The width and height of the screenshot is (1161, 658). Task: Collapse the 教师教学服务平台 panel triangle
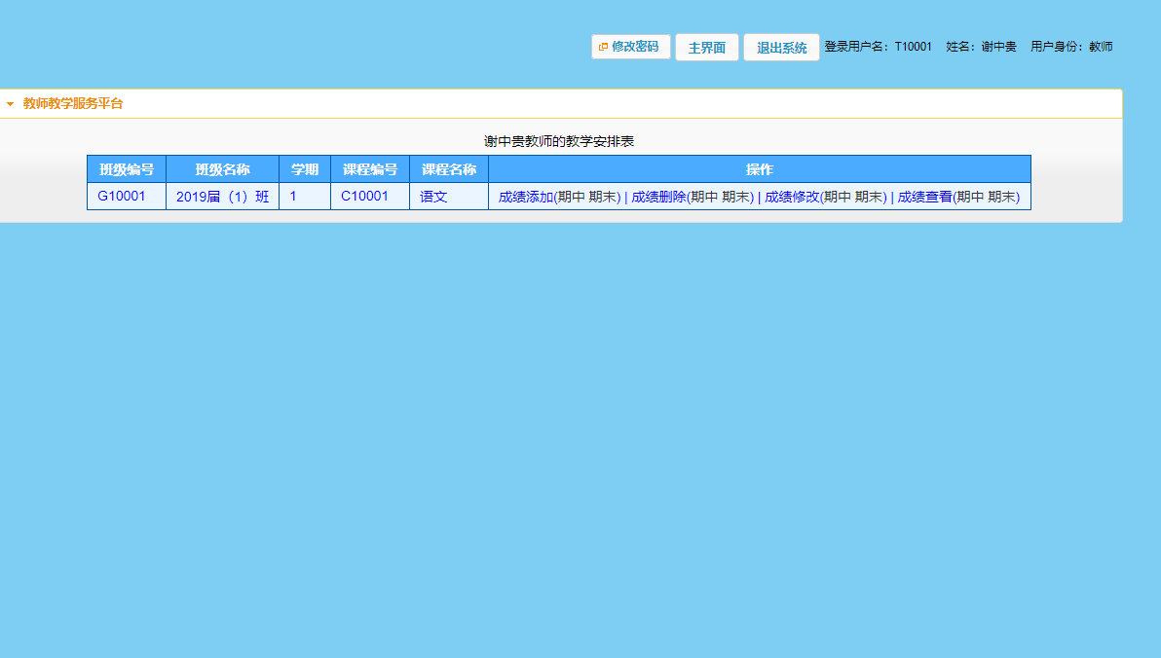10,101
